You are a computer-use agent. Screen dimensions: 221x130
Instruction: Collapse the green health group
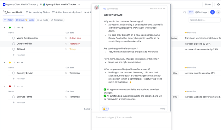(5, 28)
